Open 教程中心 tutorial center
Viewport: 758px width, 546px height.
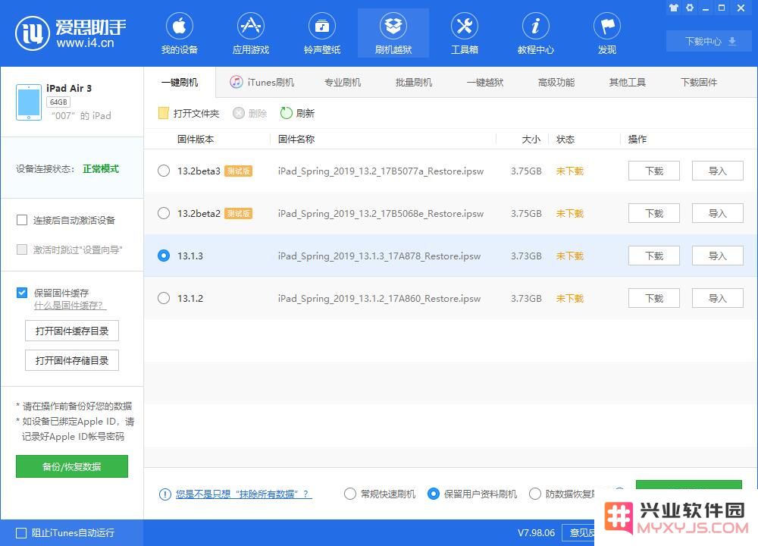[x=536, y=33]
